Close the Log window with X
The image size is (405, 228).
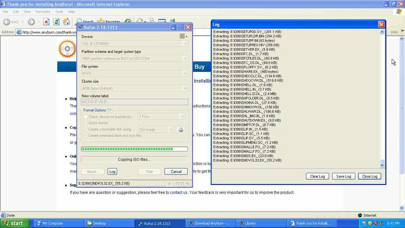click(381, 24)
